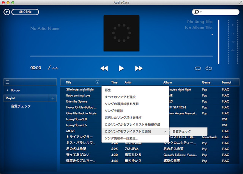
Task: Select song 君の名は希望 title
Action: tap(76, 149)
